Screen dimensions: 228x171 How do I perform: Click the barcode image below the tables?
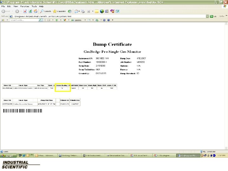(23, 111)
